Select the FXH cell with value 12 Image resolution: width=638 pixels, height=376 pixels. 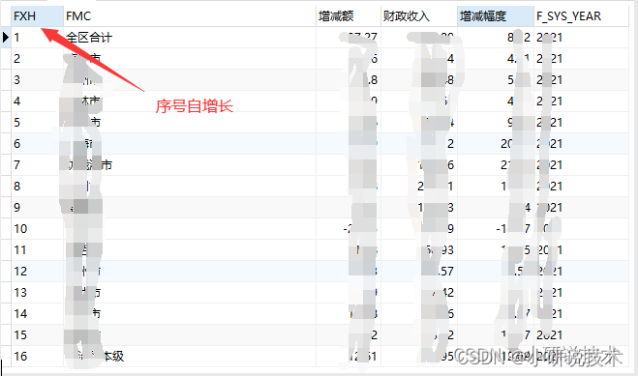click(37, 271)
